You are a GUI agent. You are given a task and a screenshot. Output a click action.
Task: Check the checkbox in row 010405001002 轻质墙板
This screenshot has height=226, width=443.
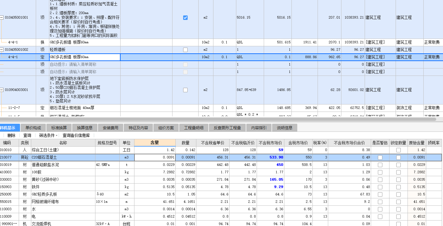coord(185,50)
